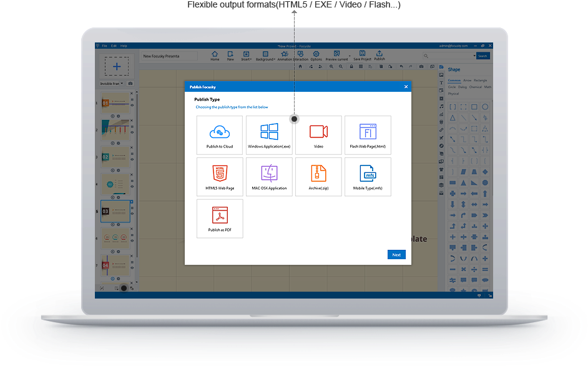Choose Mobile Type (.mfs) format
This screenshot has height=366, width=588.
tap(368, 177)
